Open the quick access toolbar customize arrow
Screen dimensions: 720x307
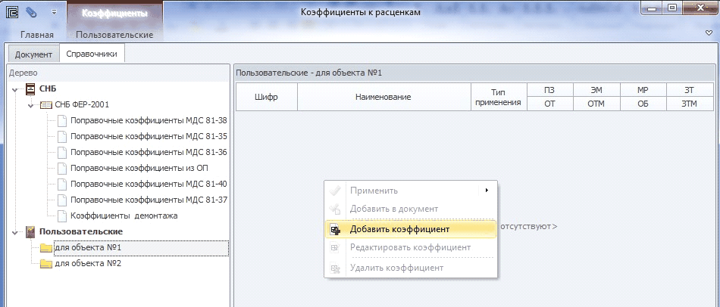click(54, 12)
